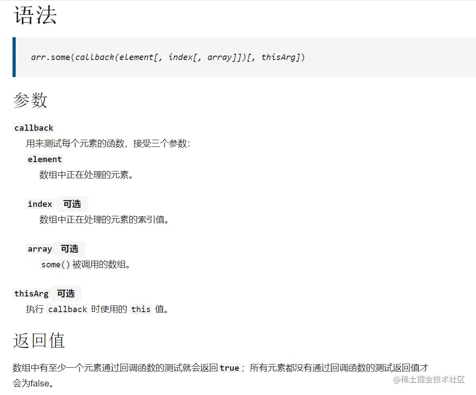
Task: Click the inline callback code under thisArg
Action: click(67, 309)
